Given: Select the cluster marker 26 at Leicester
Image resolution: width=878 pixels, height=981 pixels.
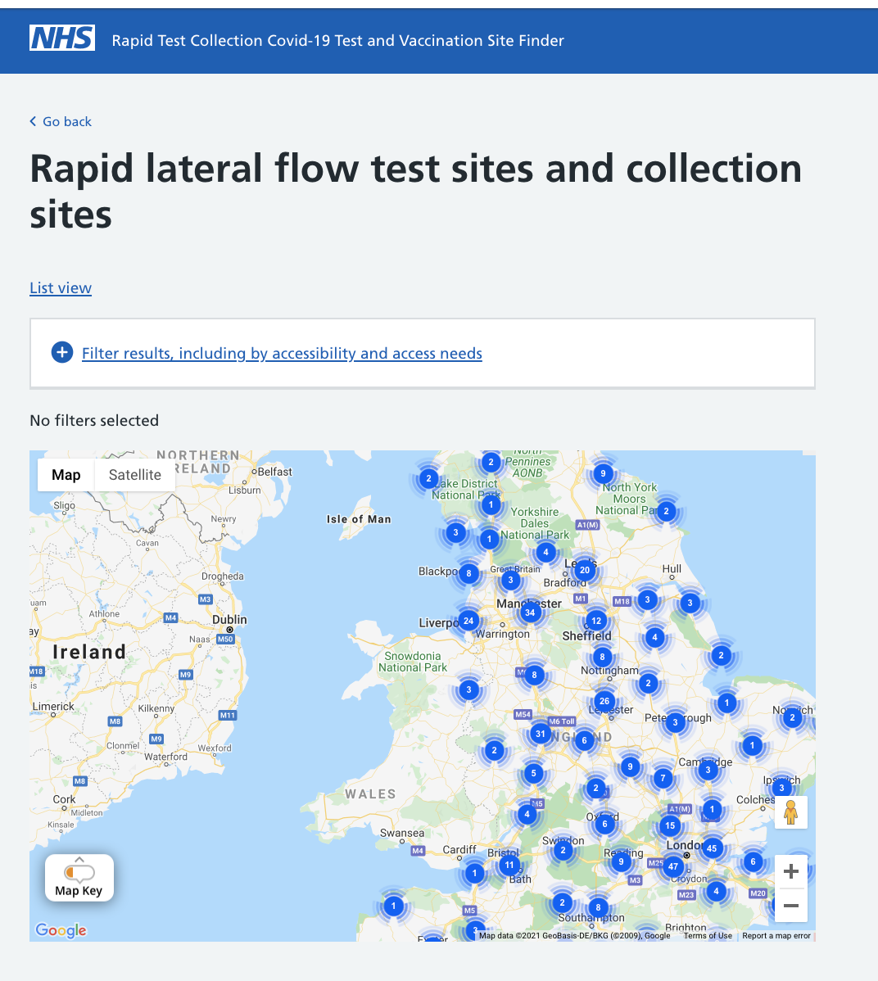Looking at the screenshot, I should pyautogui.click(x=604, y=701).
